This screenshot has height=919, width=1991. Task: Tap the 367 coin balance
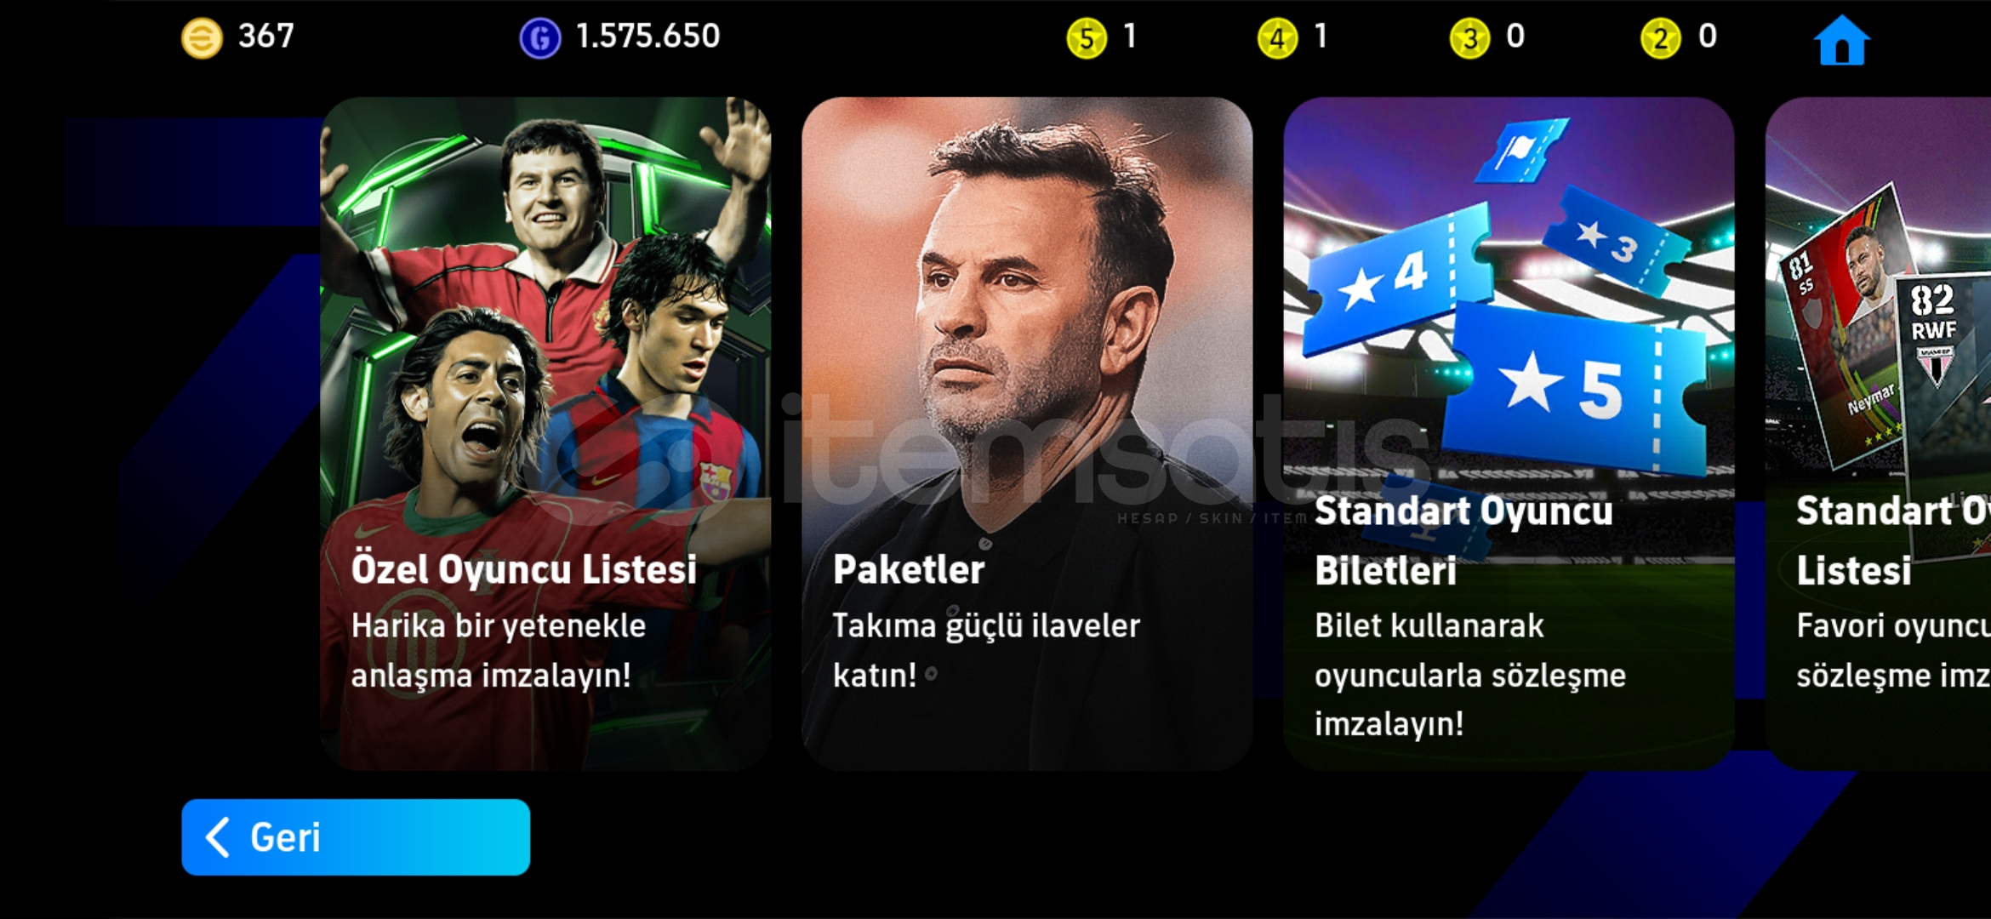[x=265, y=37]
